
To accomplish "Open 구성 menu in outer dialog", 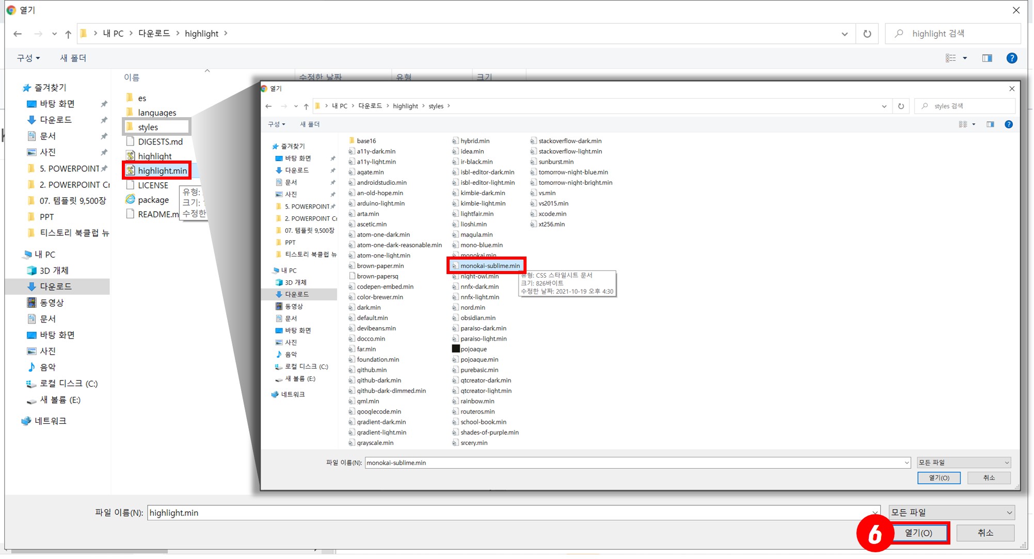I will tap(28, 58).
